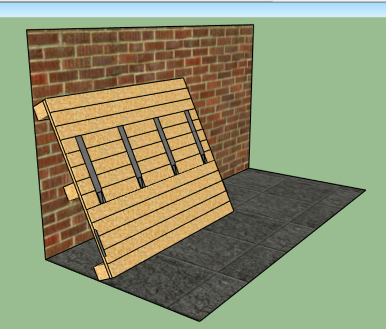Select the middle-left protruding wooden block end
386x329 pixels.
coord(70,193)
